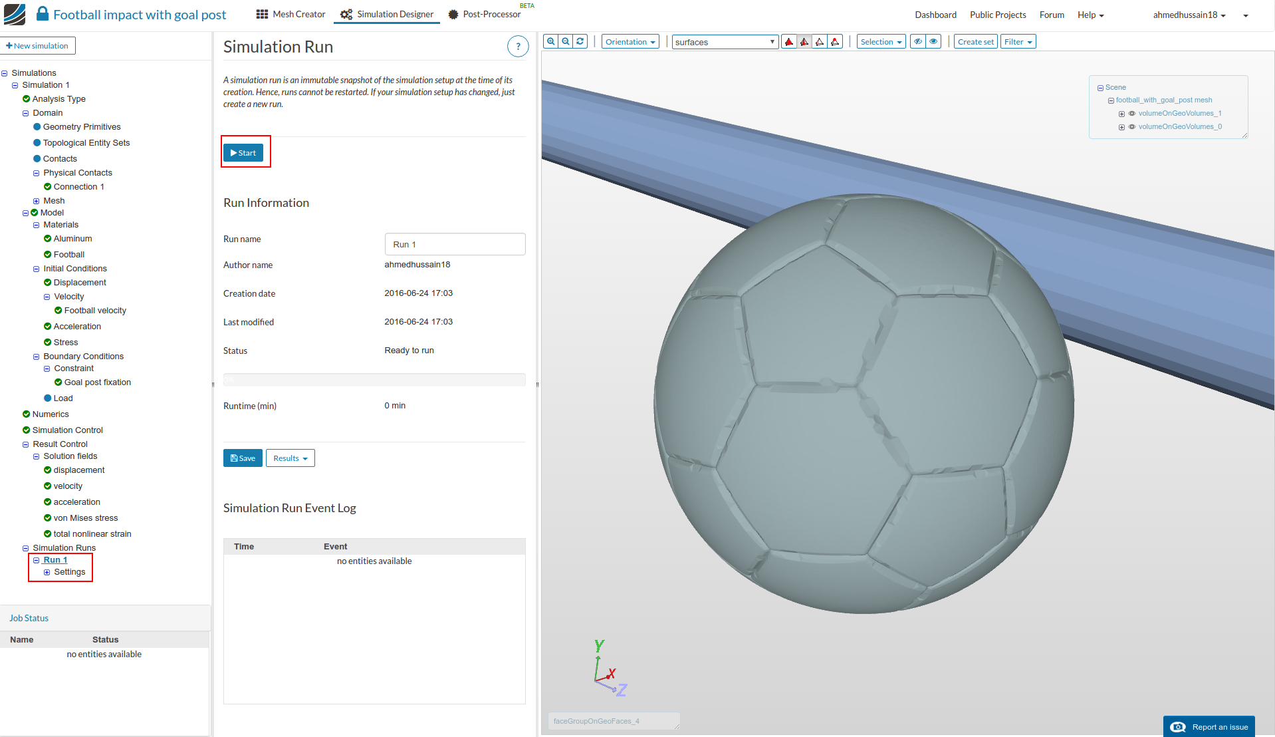Click Geometry Primitives blue status dot
The image size is (1275, 737).
[x=37, y=127]
